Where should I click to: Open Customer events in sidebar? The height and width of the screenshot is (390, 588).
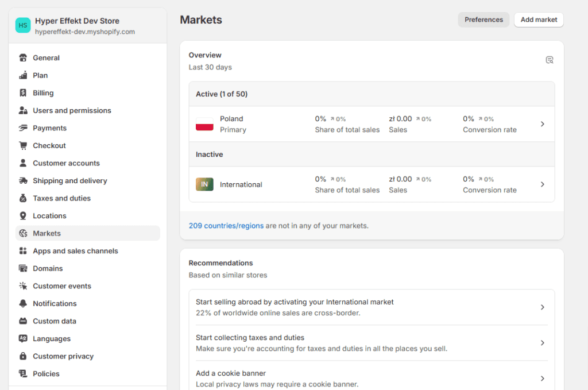[88, 286]
